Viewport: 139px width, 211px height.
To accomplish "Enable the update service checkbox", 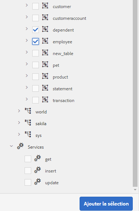I will pyautogui.click(x=28, y=182).
